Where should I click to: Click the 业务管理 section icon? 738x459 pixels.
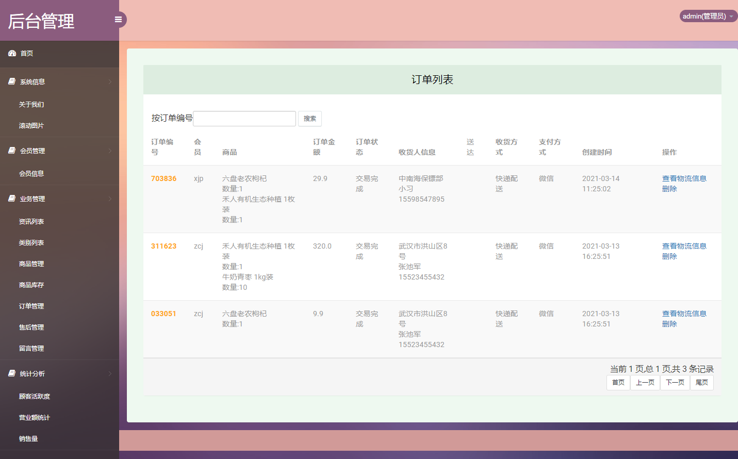coord(11,199)
